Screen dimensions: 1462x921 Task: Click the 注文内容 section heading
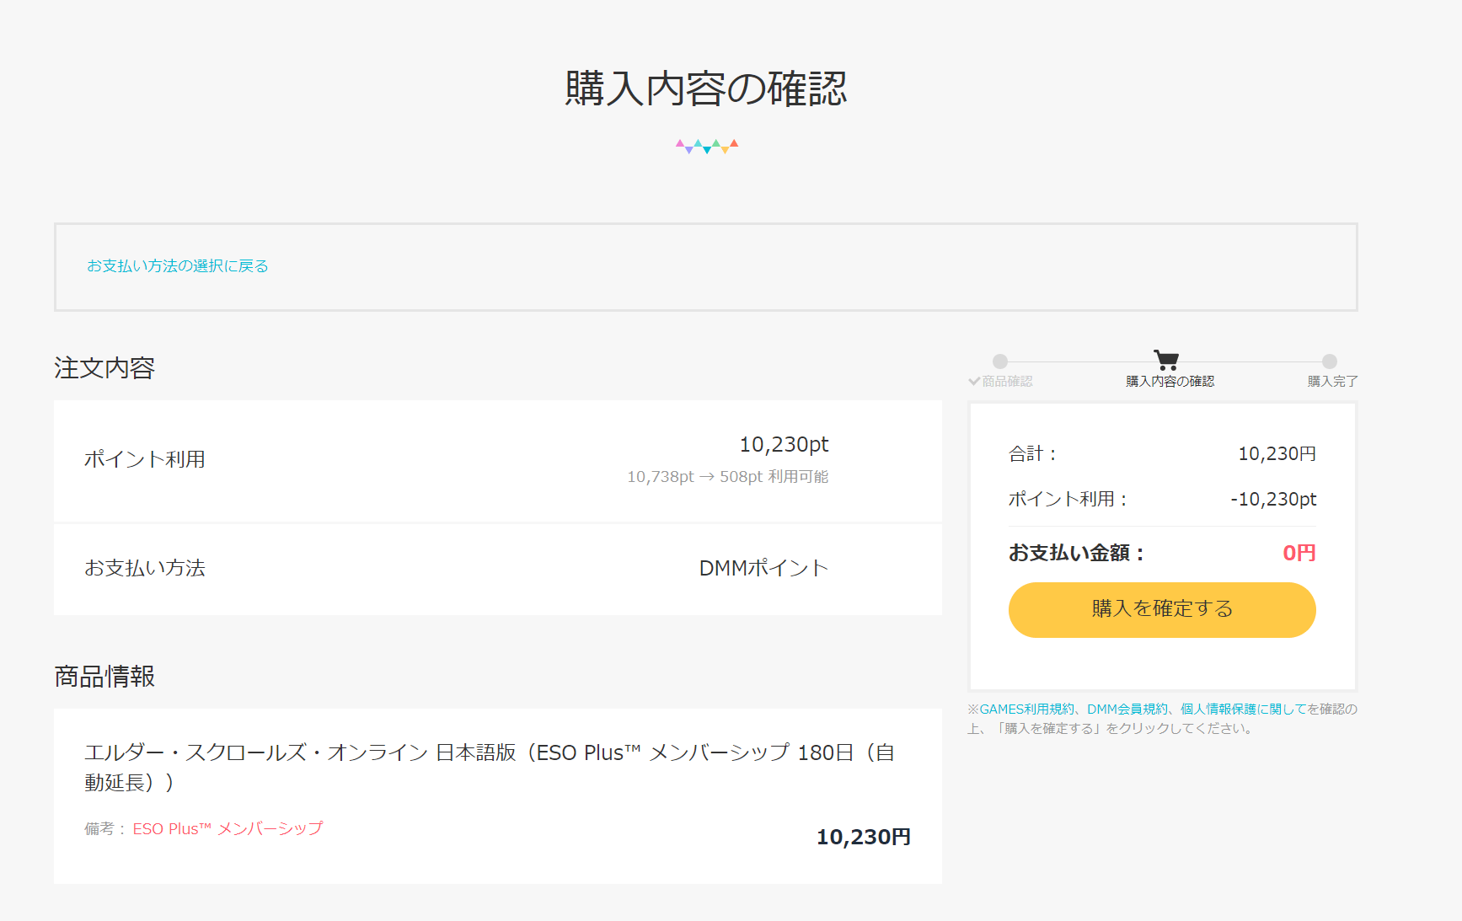click(x=104, y=368)
